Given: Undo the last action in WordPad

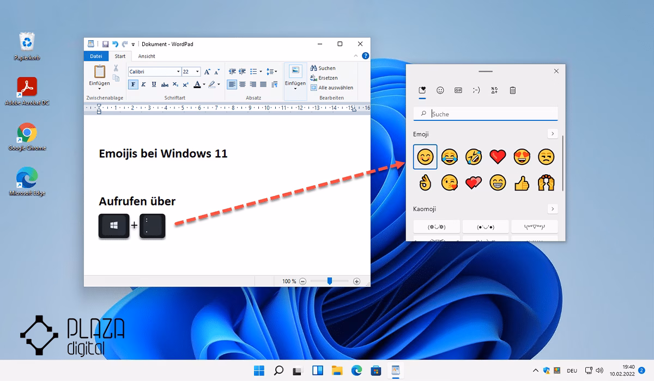Looking at the screenshot, I should 115,44.
